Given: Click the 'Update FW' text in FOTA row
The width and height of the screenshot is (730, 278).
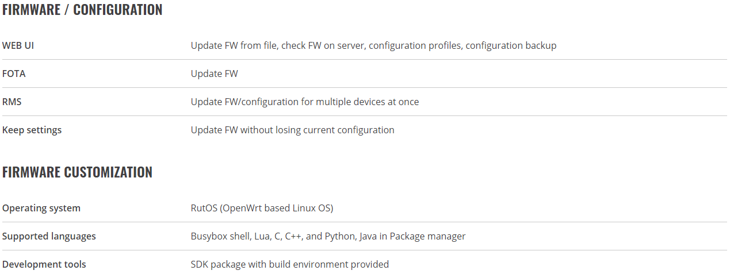Looking at the screenshot, I should coord(214,74).
